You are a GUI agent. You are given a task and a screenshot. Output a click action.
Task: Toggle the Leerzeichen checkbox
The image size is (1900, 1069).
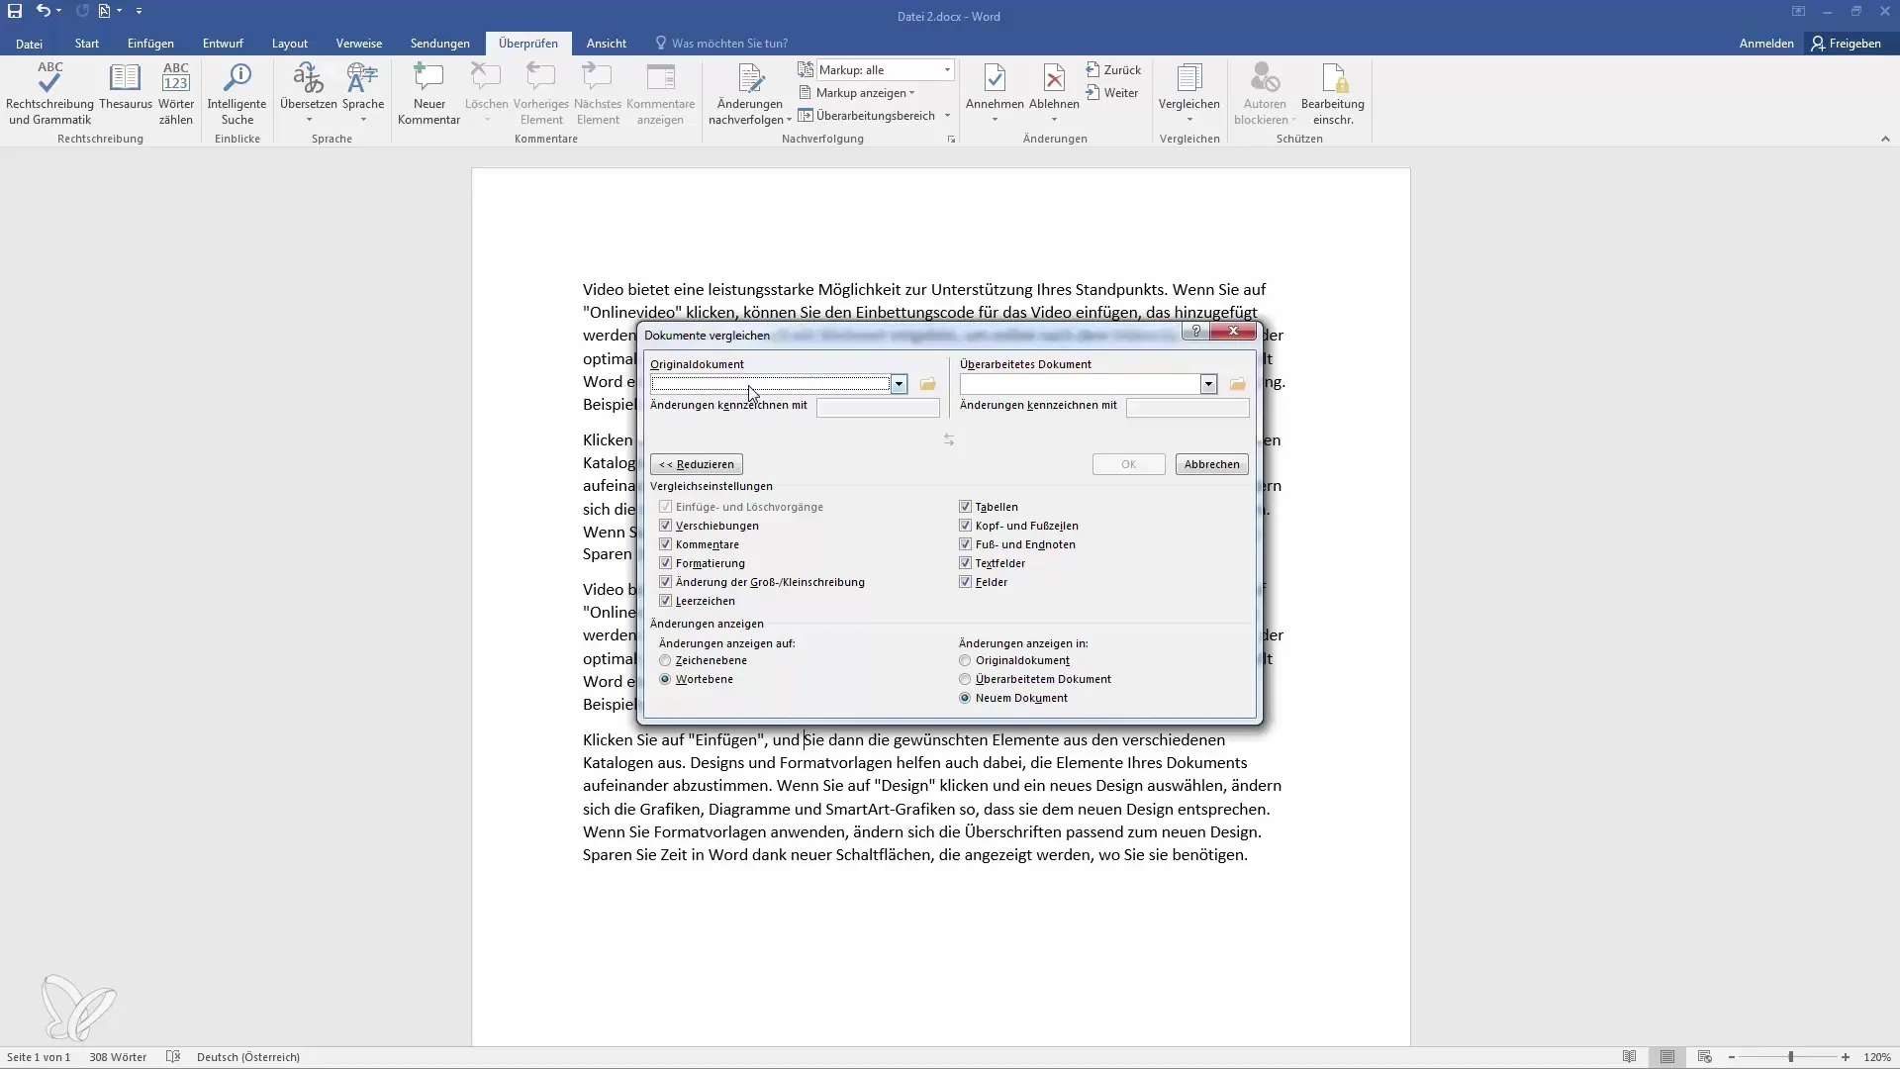[667, 603]
